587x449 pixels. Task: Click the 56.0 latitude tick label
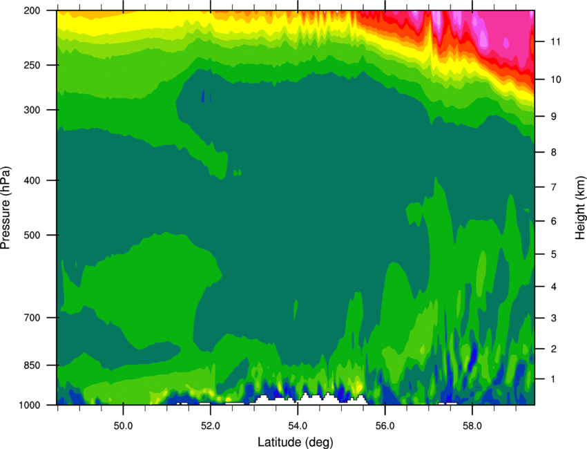(x=385, y=426)
